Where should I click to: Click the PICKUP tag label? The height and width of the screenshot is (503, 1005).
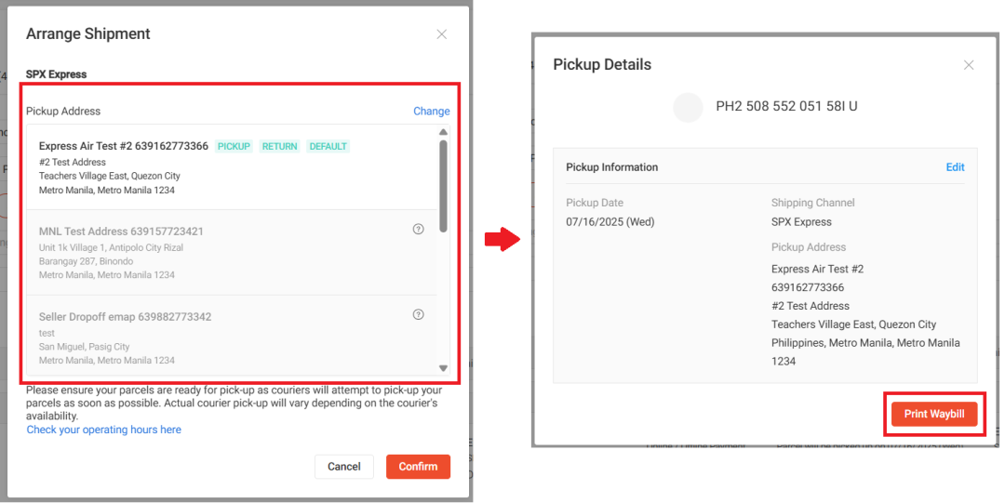click(234, 146)
